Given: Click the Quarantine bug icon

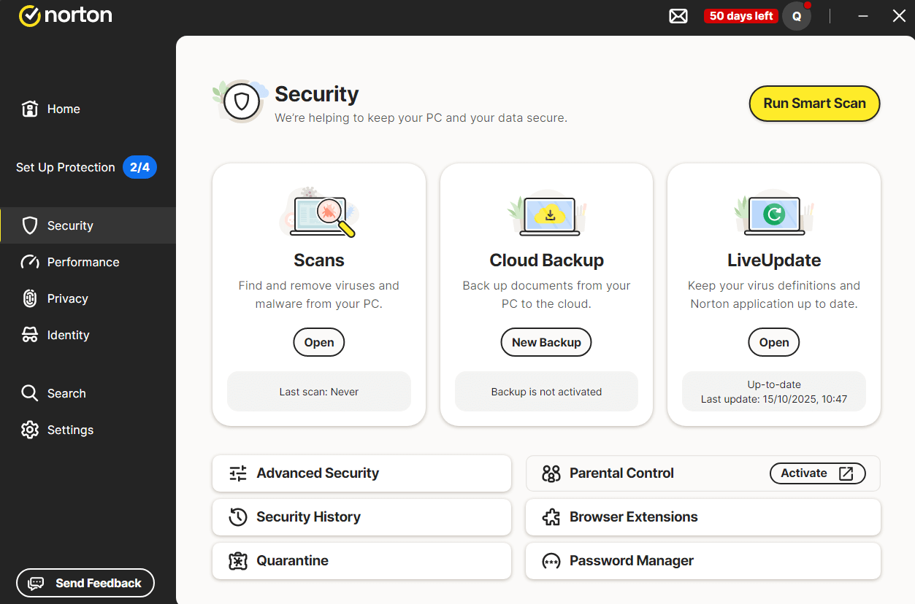Looking at the screenshot, I should click(237, 561).
